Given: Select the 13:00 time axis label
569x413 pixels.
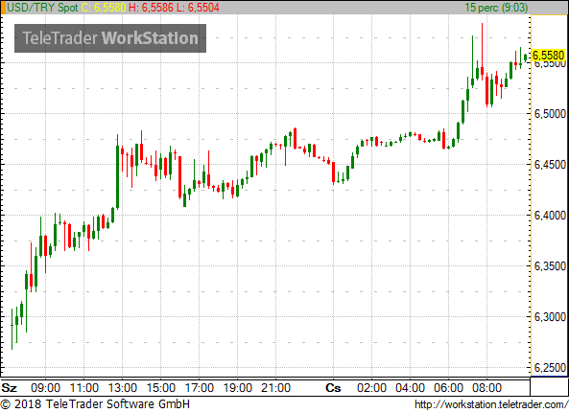Looking at the screenshot, I should coord(123,388).
